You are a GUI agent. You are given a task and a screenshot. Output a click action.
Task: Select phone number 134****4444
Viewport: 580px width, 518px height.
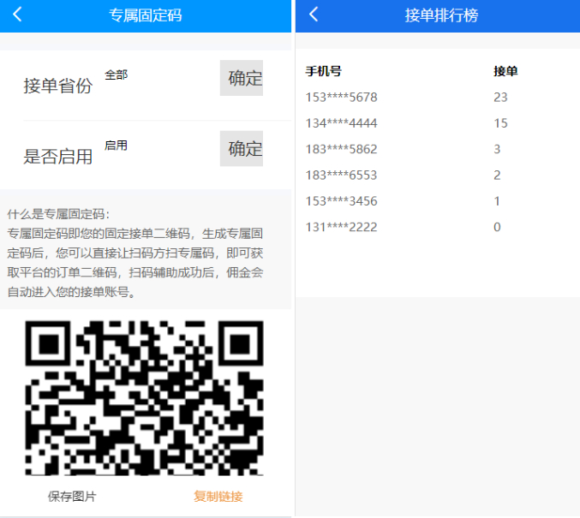click(342, 123)
